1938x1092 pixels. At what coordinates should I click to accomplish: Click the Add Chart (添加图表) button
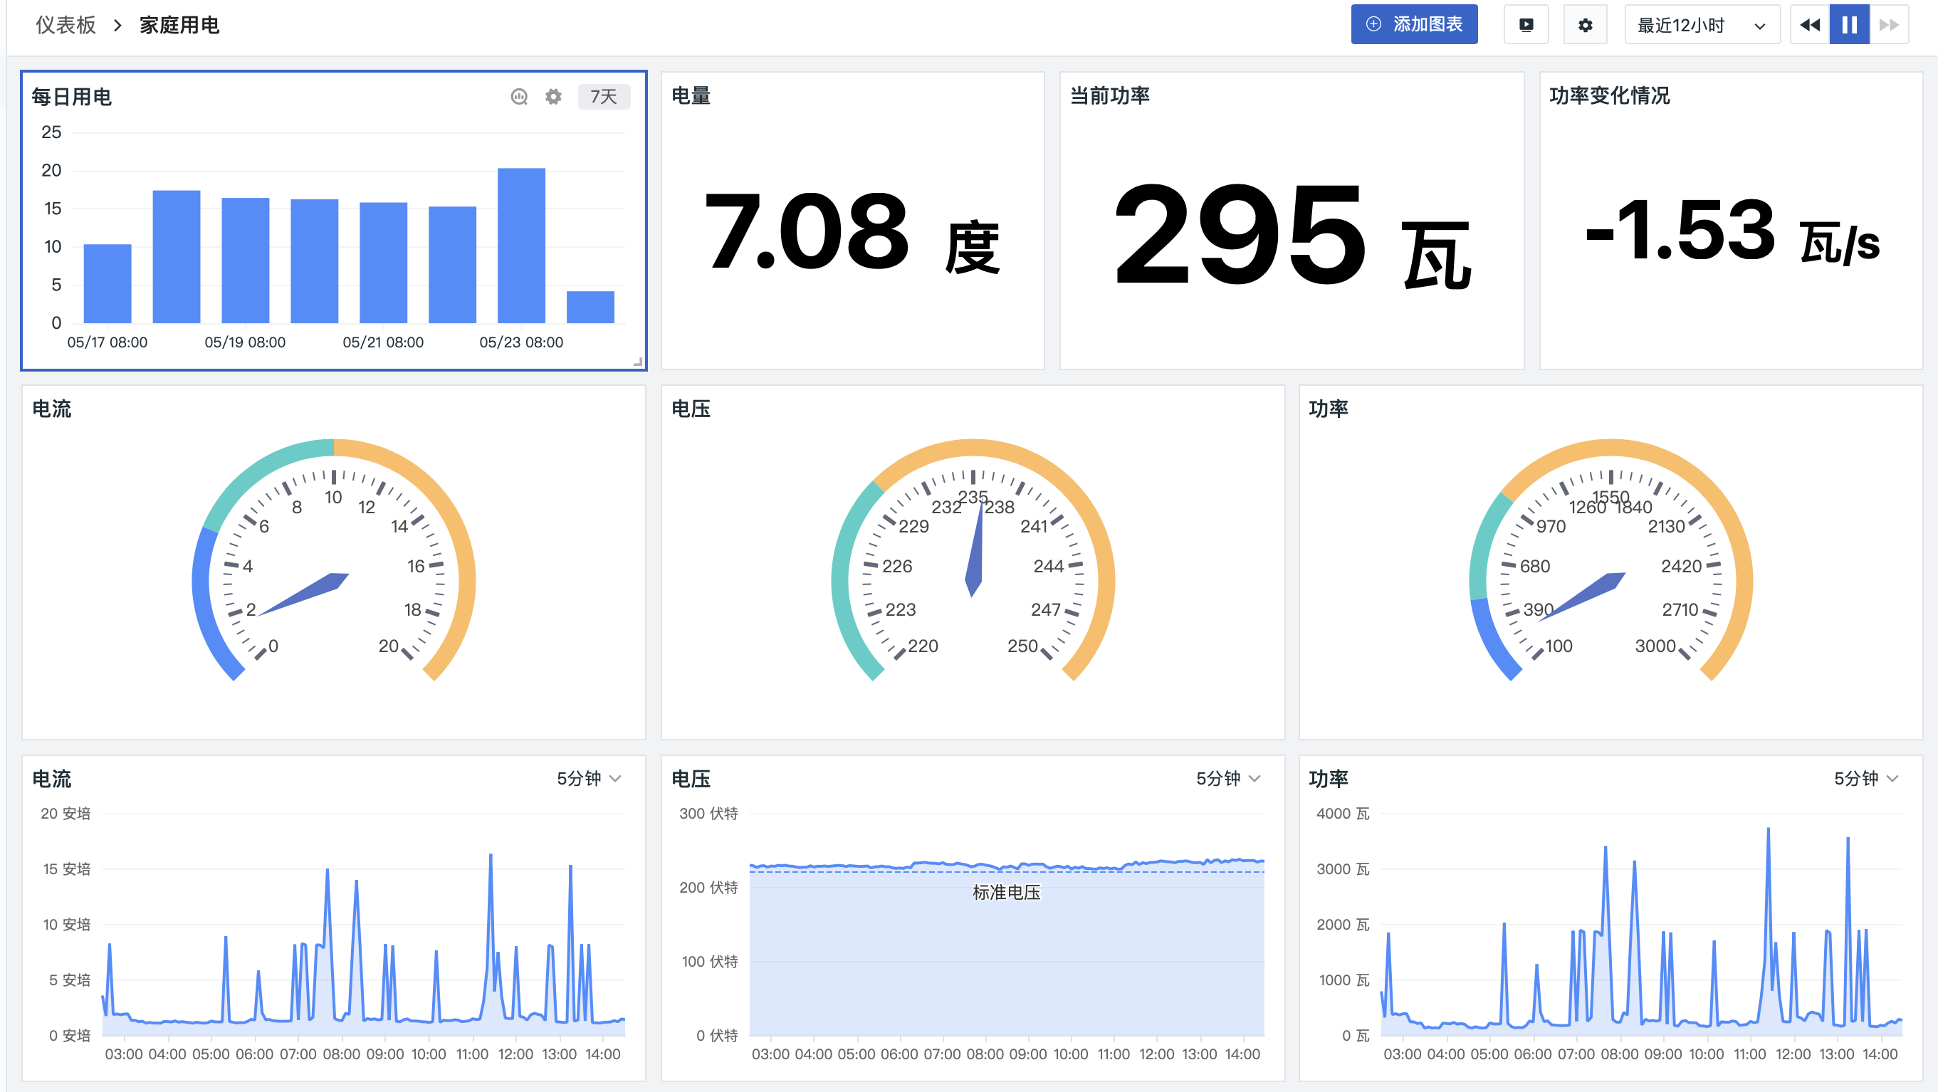(x=1413, y=25)
